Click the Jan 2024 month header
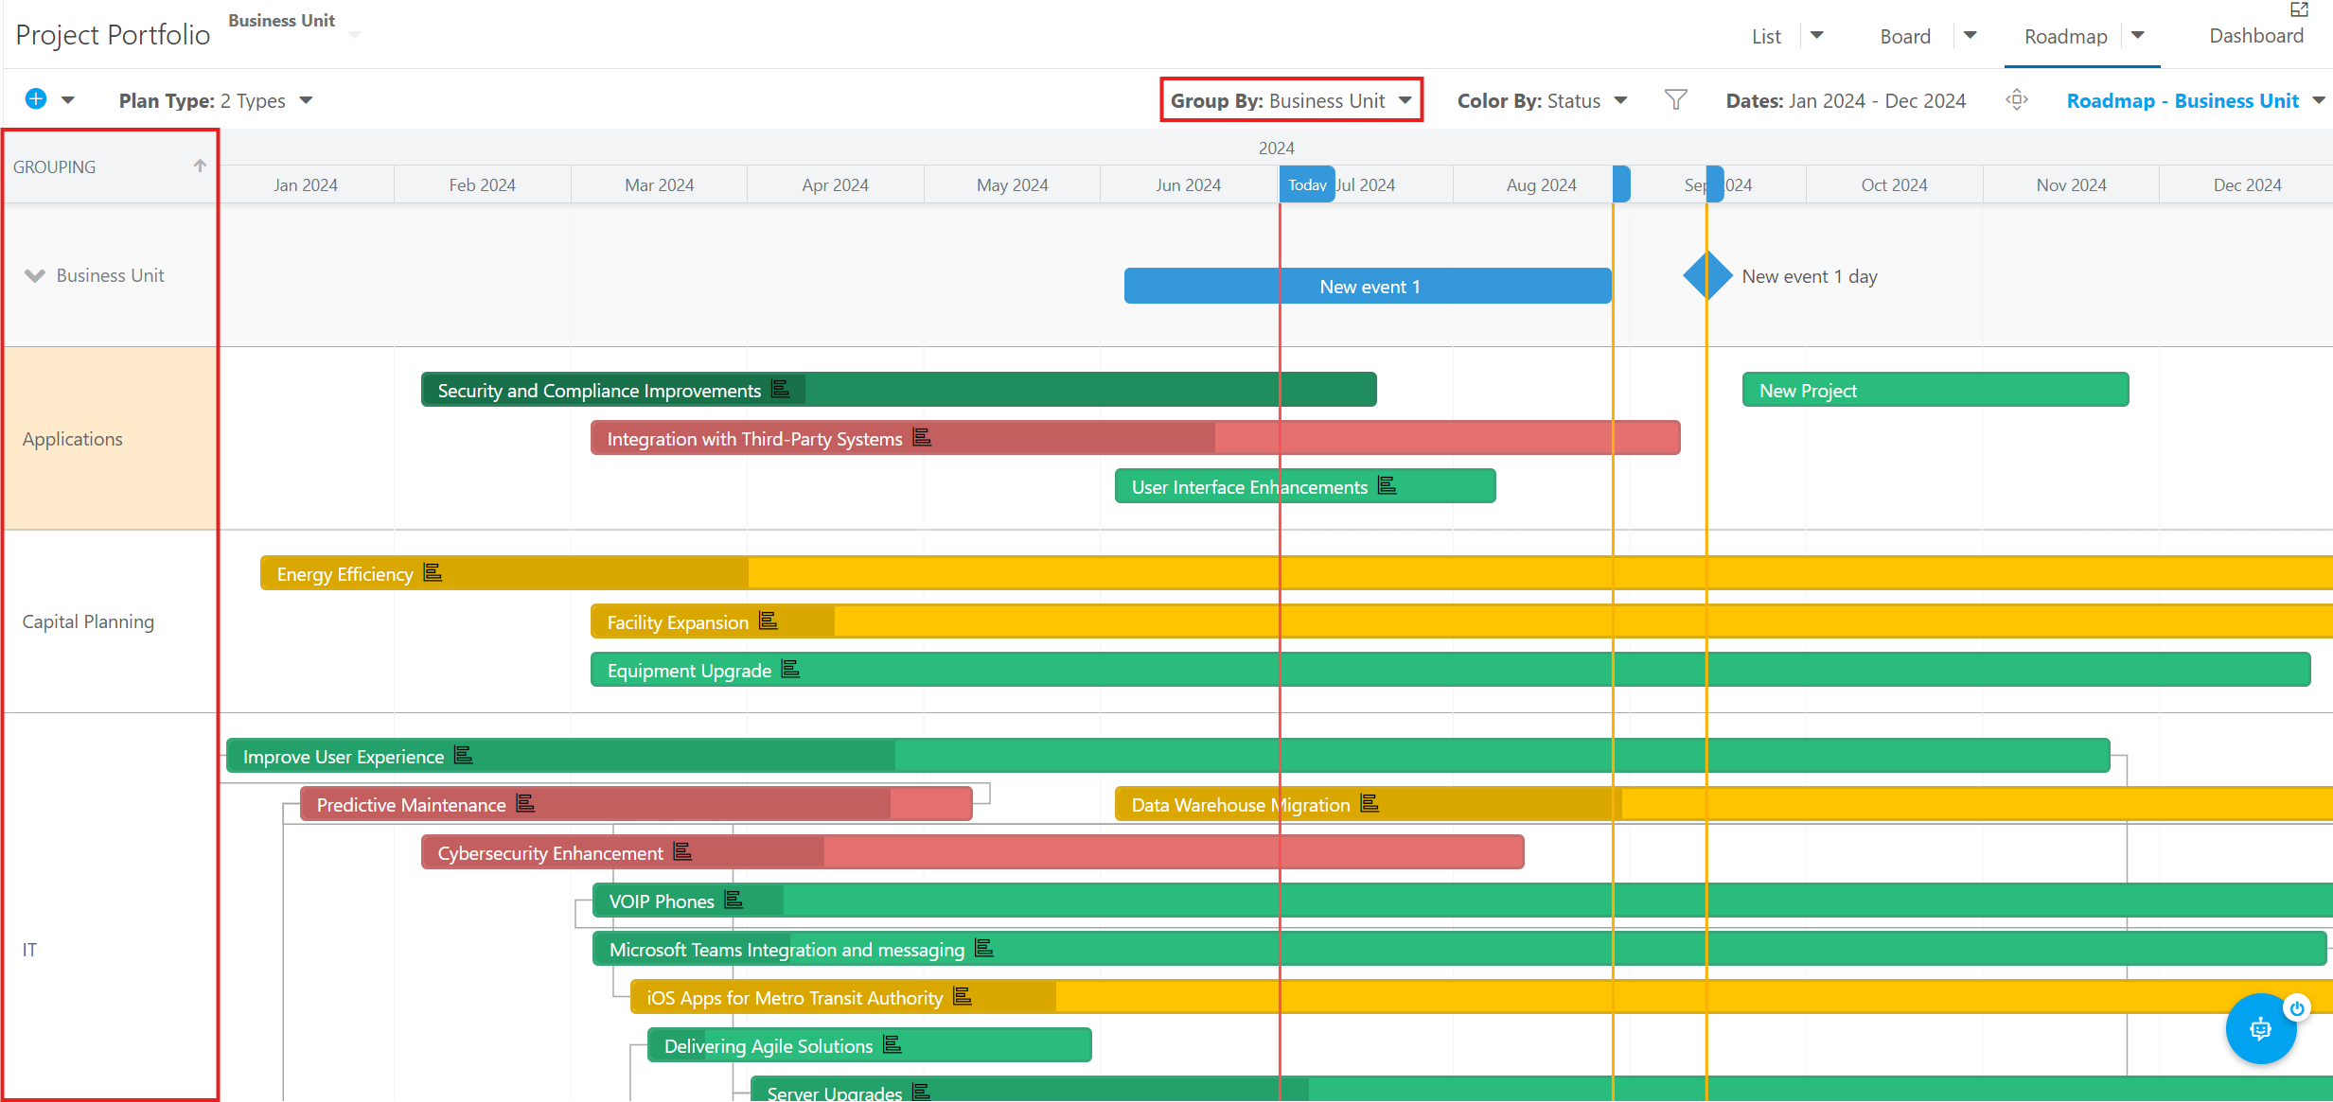This screenshot has width=2333, height=1102. pos(306,185)
